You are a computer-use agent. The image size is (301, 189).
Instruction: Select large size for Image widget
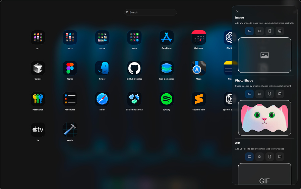[x=280, y=31]
